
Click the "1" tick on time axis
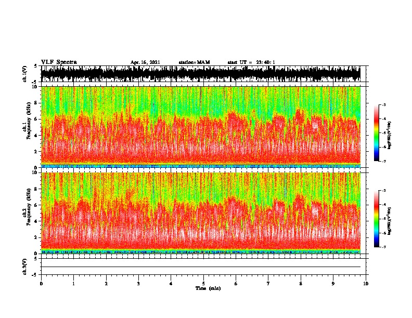point(73,284)
